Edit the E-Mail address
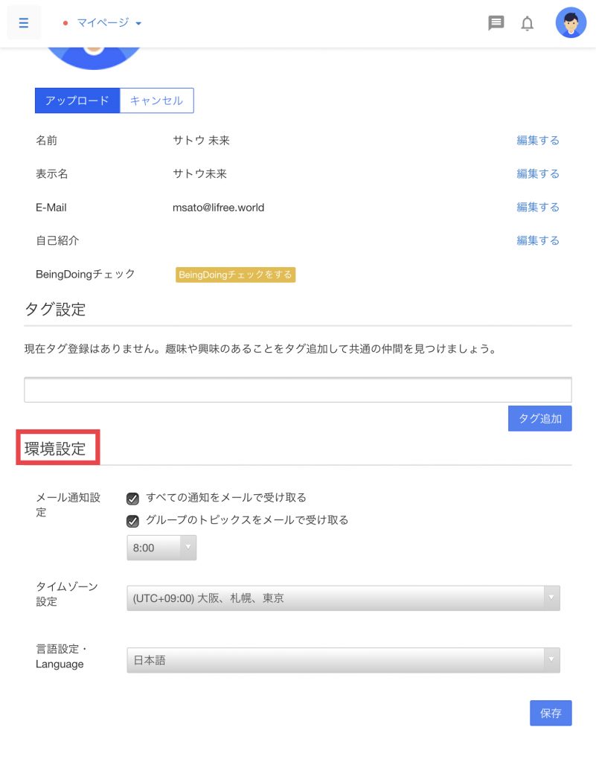 point(538,208)
